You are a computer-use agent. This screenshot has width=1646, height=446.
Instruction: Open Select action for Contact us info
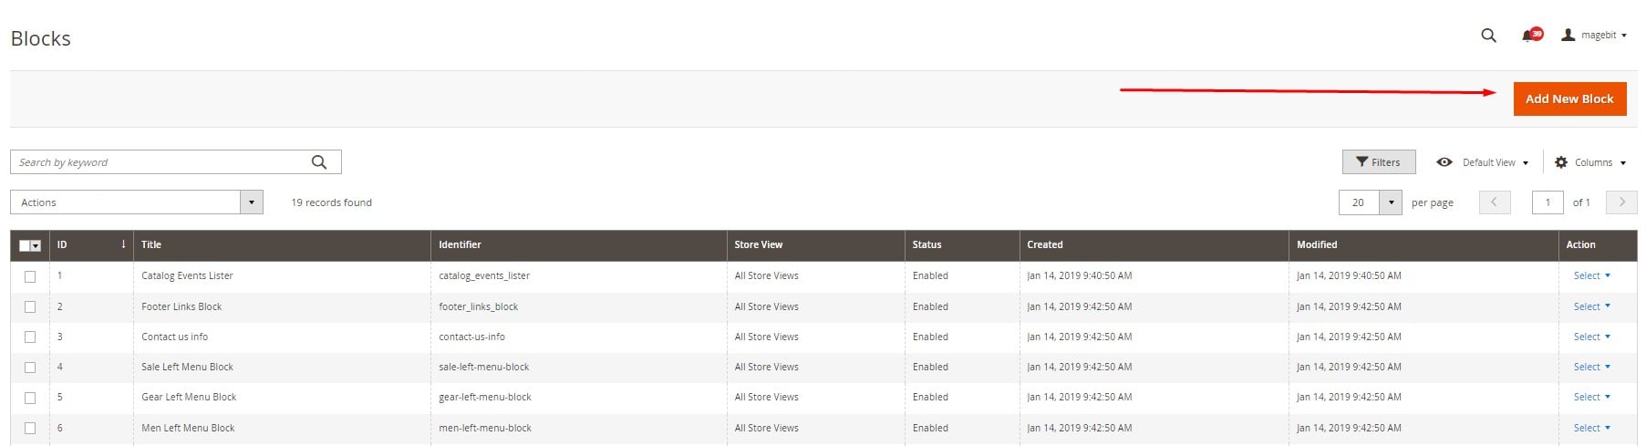pyautogui.click(x=1591, y=337)
